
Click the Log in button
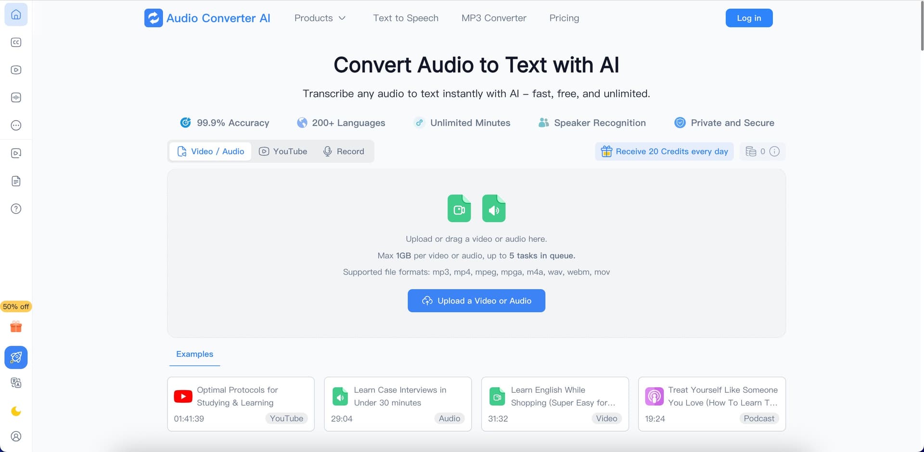point(749,18)
